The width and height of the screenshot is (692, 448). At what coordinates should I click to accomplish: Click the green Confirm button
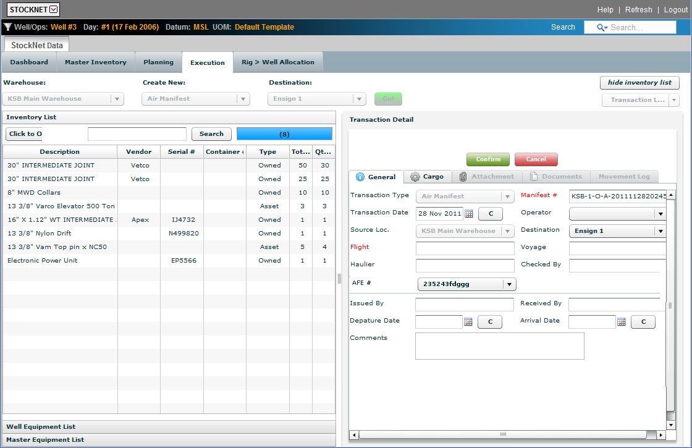488,159
